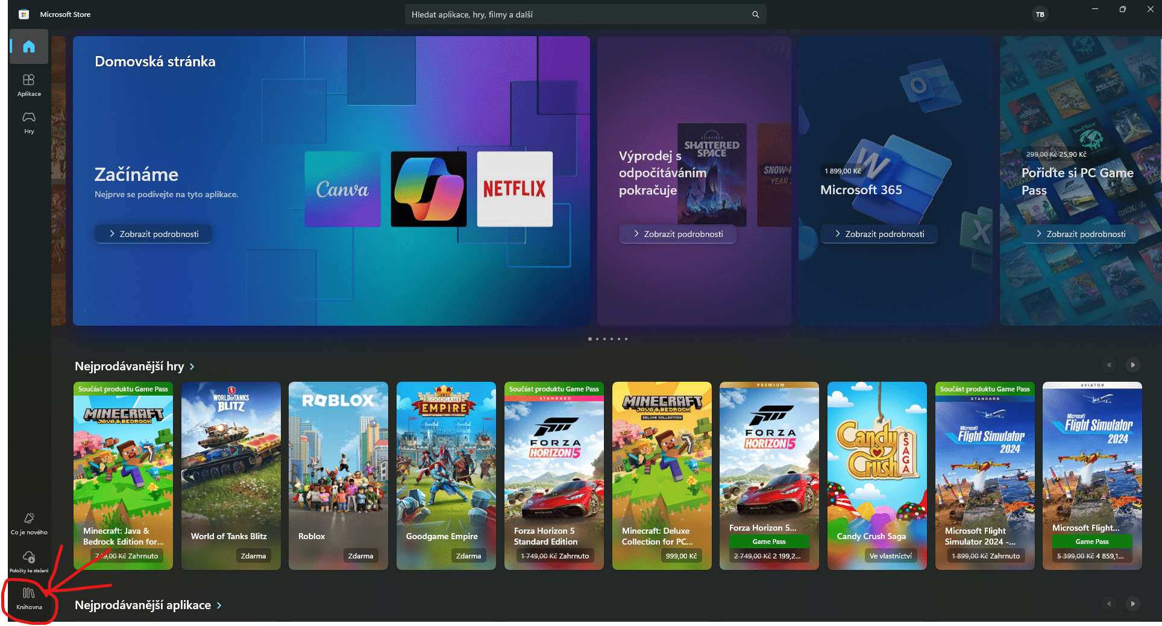Screen dimensions: 1162x626
Task: Open the Knihovna library icon
Action: [x=29, y=598]
